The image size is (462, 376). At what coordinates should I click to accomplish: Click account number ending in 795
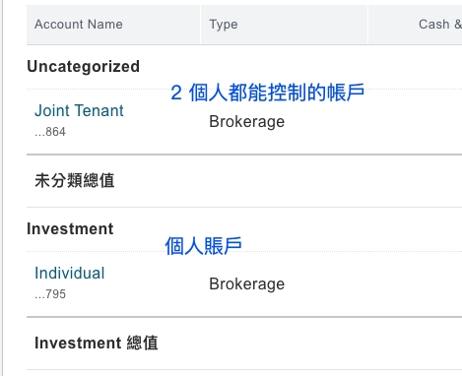click(50, 294)
